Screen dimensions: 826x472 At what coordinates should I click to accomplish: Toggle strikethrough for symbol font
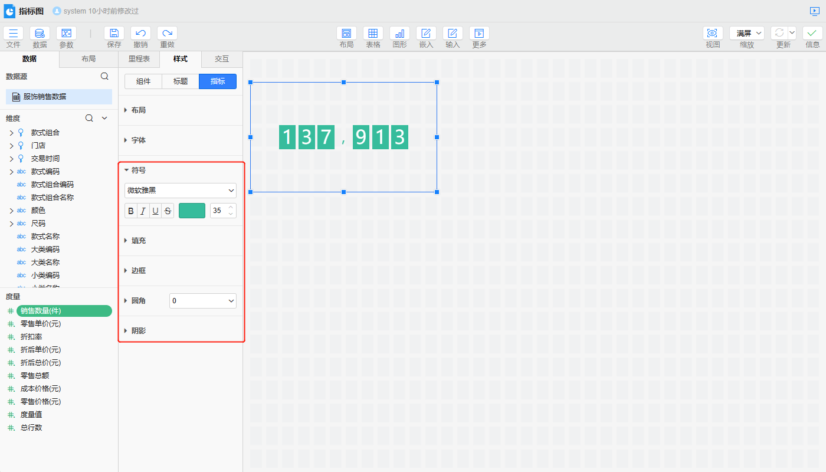tap(168, 211)
